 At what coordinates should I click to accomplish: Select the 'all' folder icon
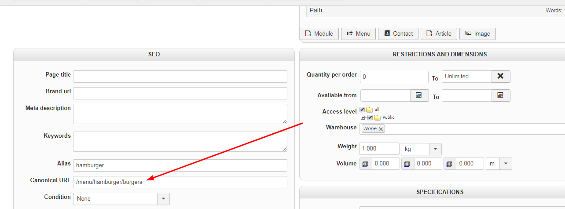369,110
